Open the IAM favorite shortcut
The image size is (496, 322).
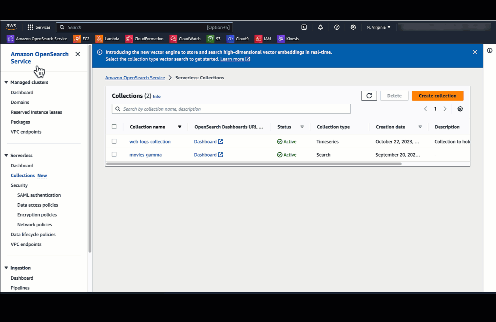263,39
